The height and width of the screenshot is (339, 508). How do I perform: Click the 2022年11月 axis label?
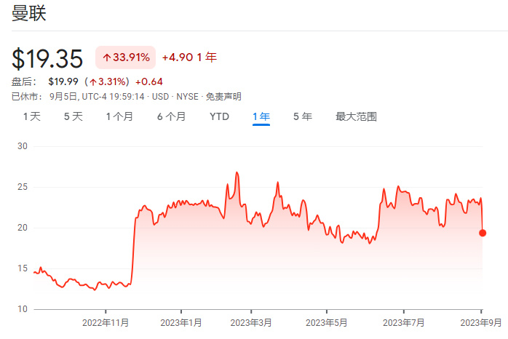tap(106, 323)
